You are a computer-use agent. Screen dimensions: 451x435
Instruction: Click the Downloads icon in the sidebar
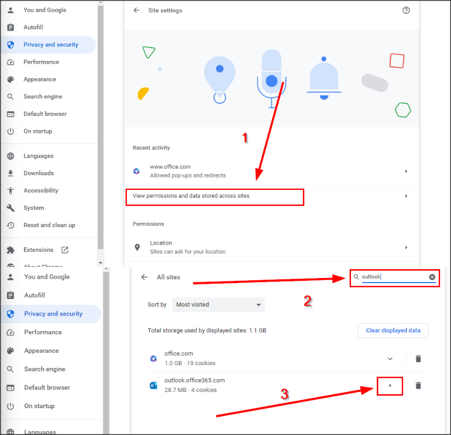[x=10, y=173]
